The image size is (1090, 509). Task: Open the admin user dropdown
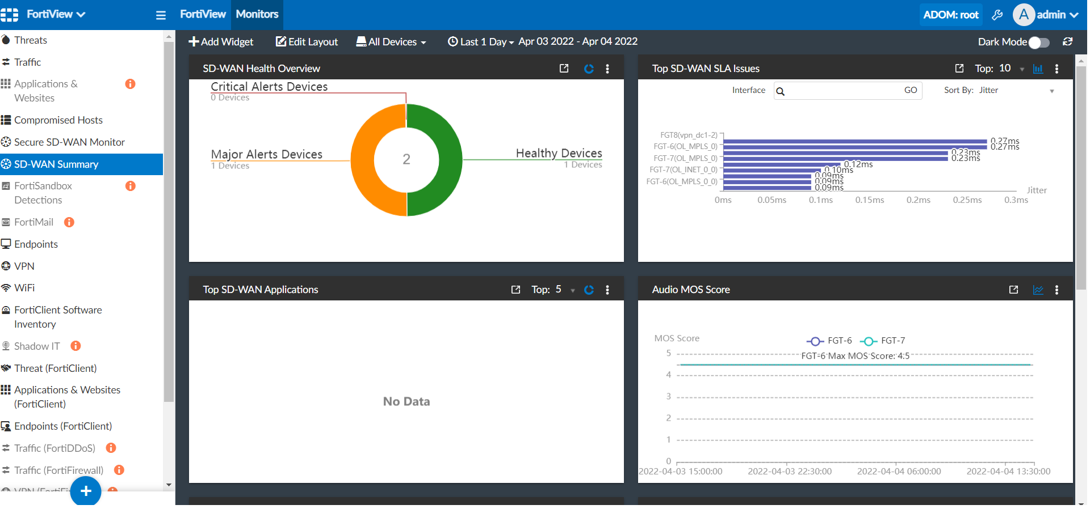pyautogui.click(x=1046, y=15)
